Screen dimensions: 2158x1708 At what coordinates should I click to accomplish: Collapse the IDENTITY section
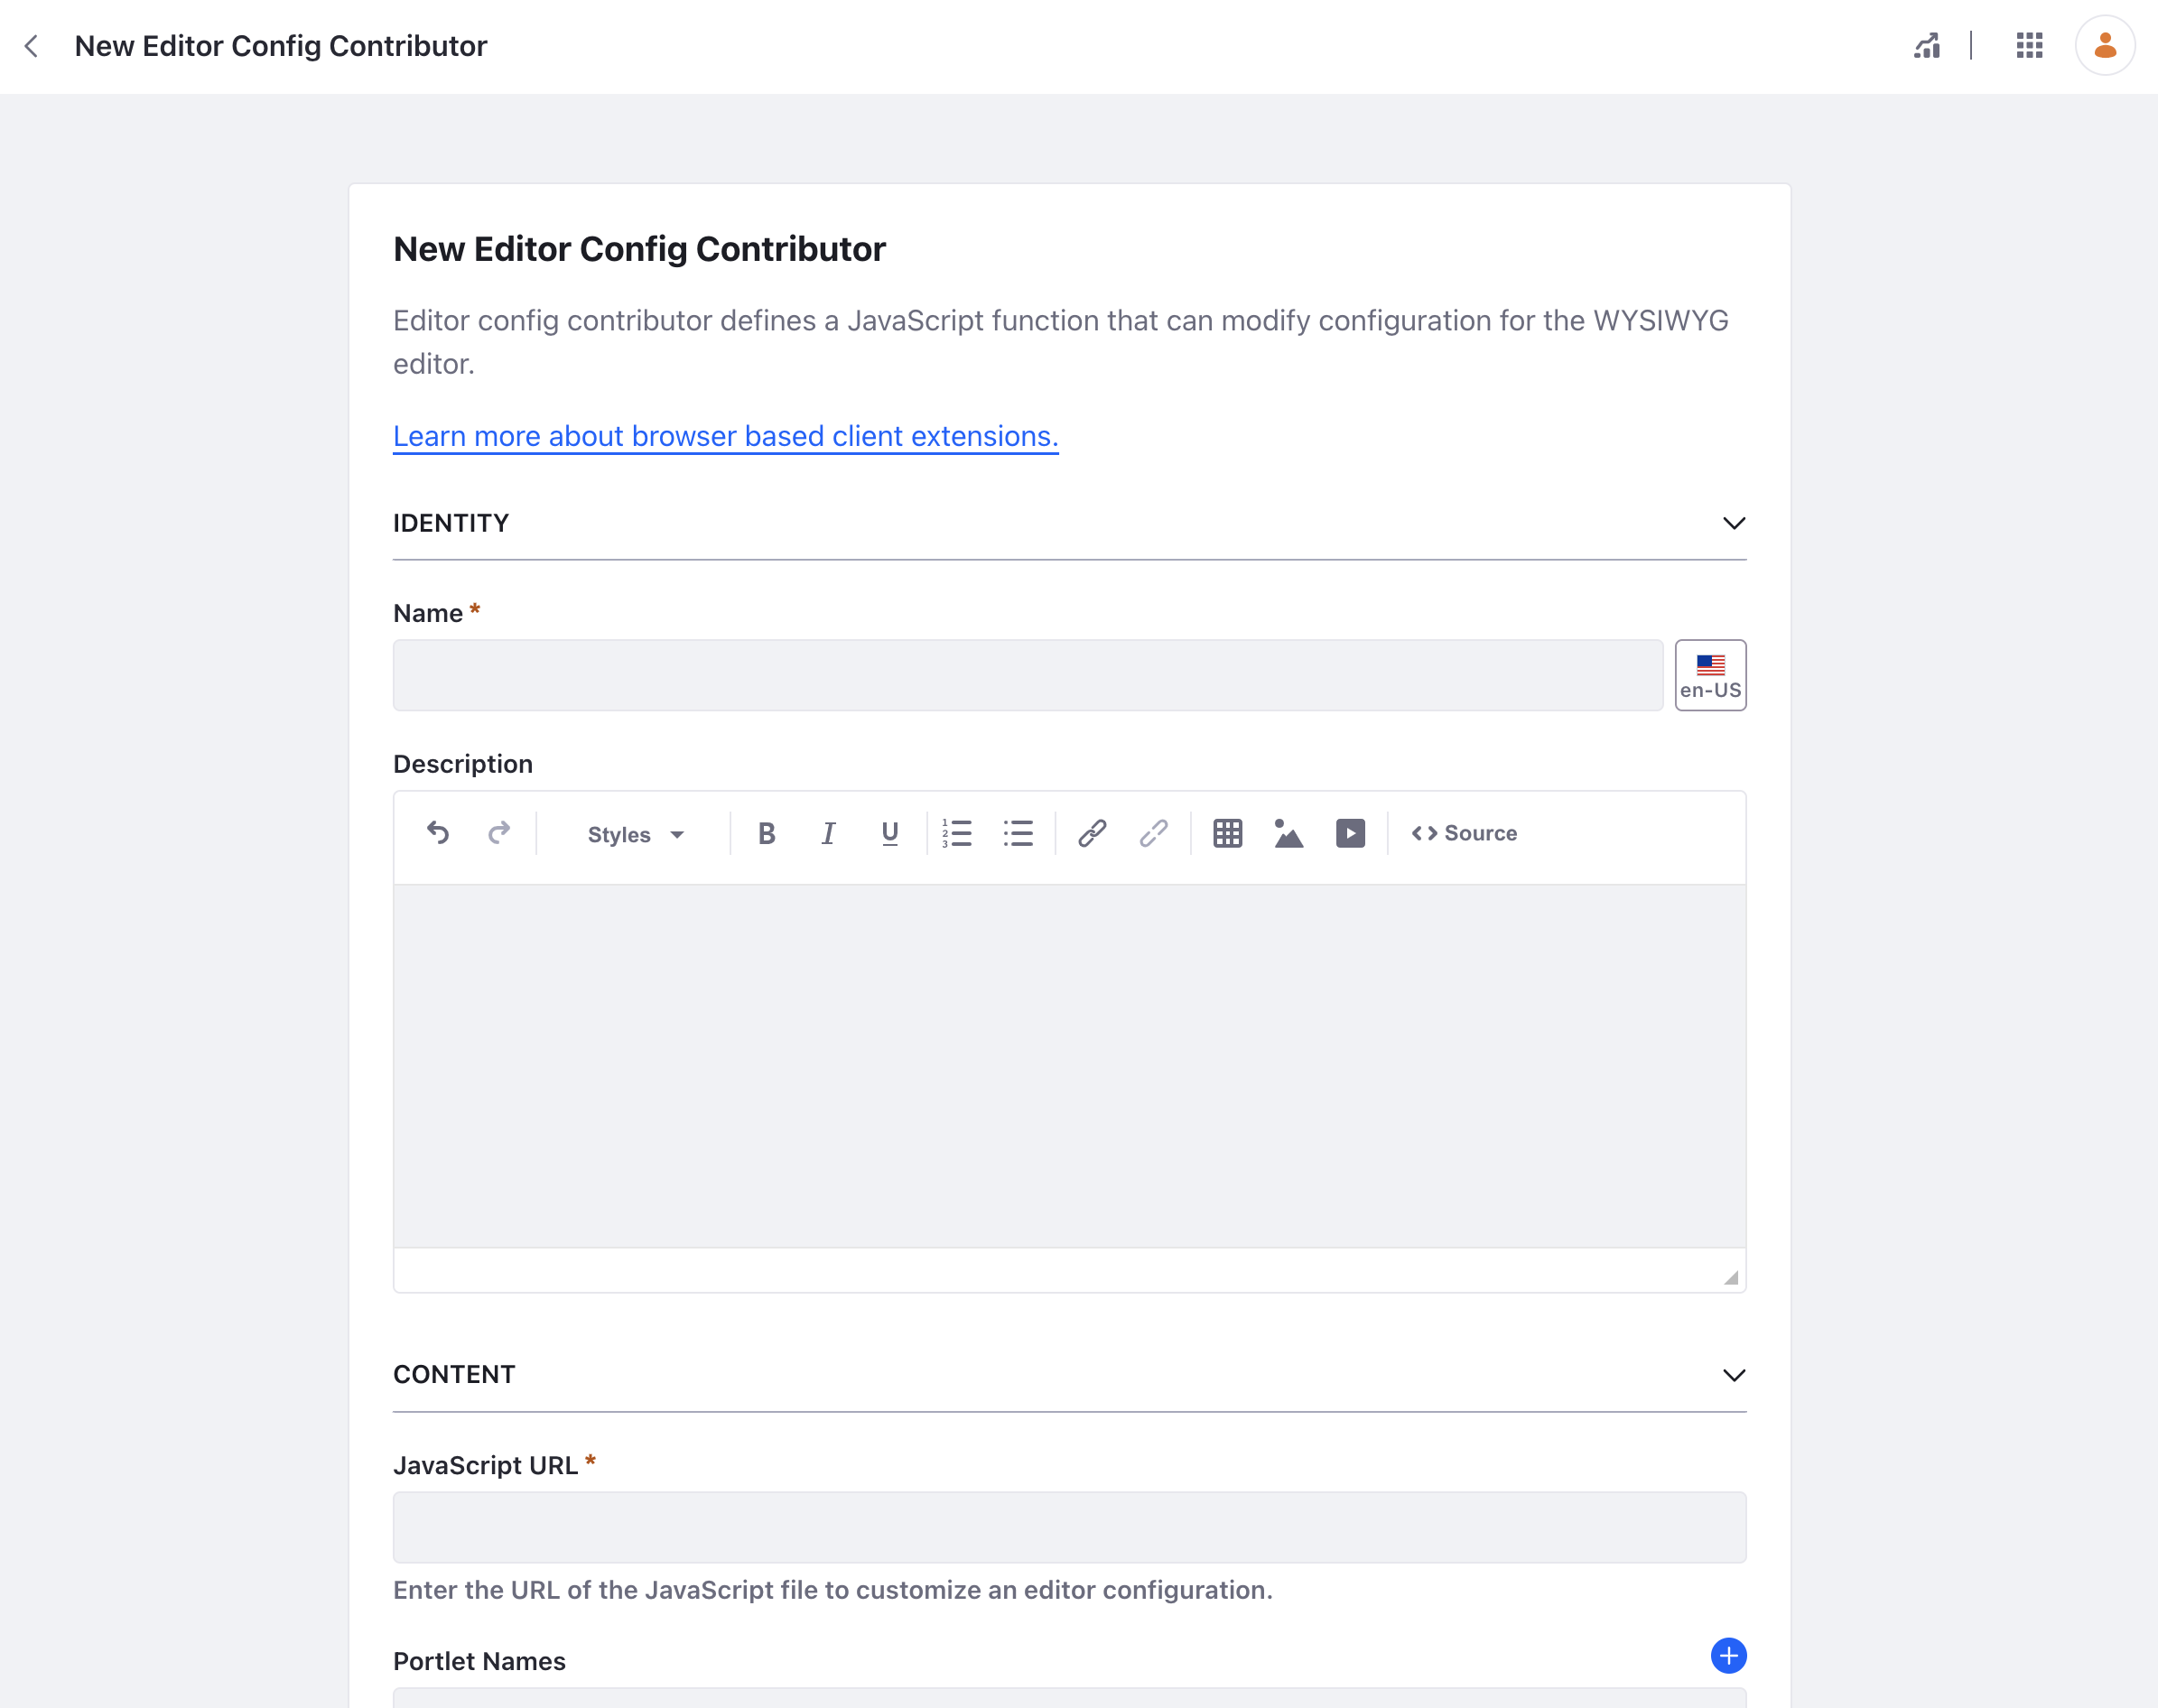(x=1733, y=523)
